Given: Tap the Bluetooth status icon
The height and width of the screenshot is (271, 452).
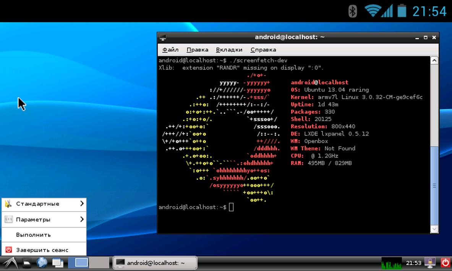Looking at the screenshot, I should point(352,11).
